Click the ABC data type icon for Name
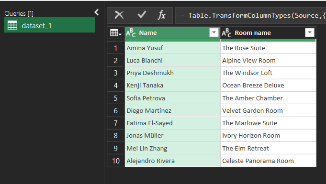 point(131,33)
